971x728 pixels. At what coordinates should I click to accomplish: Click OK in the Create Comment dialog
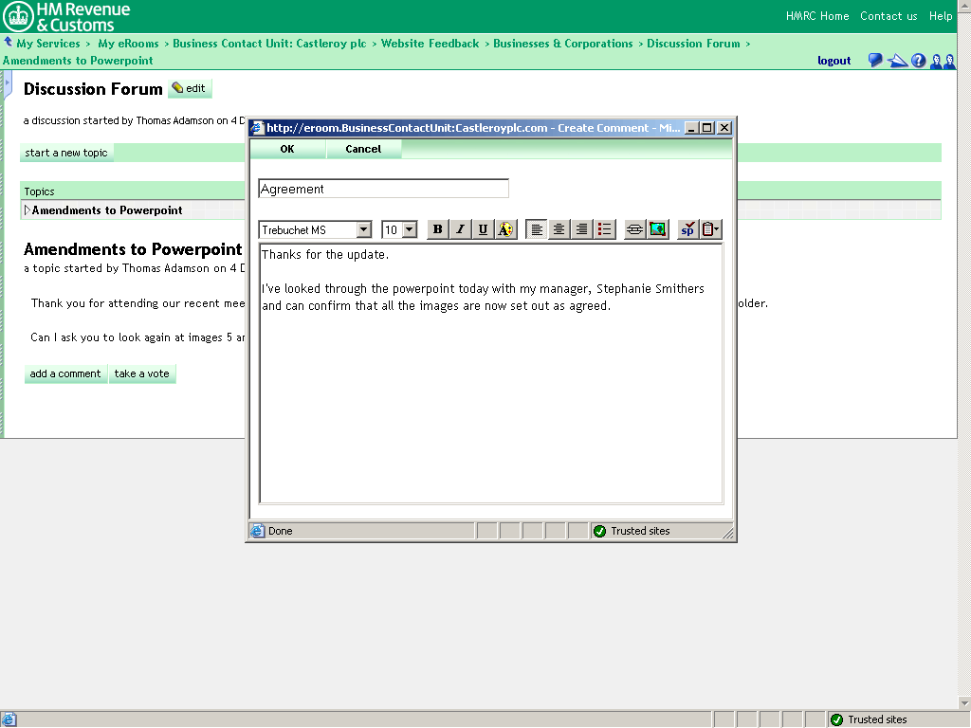point(287,149)
